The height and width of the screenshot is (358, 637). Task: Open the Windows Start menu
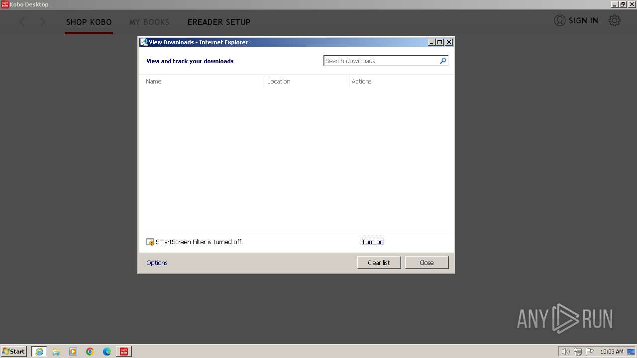pos(13,352)
